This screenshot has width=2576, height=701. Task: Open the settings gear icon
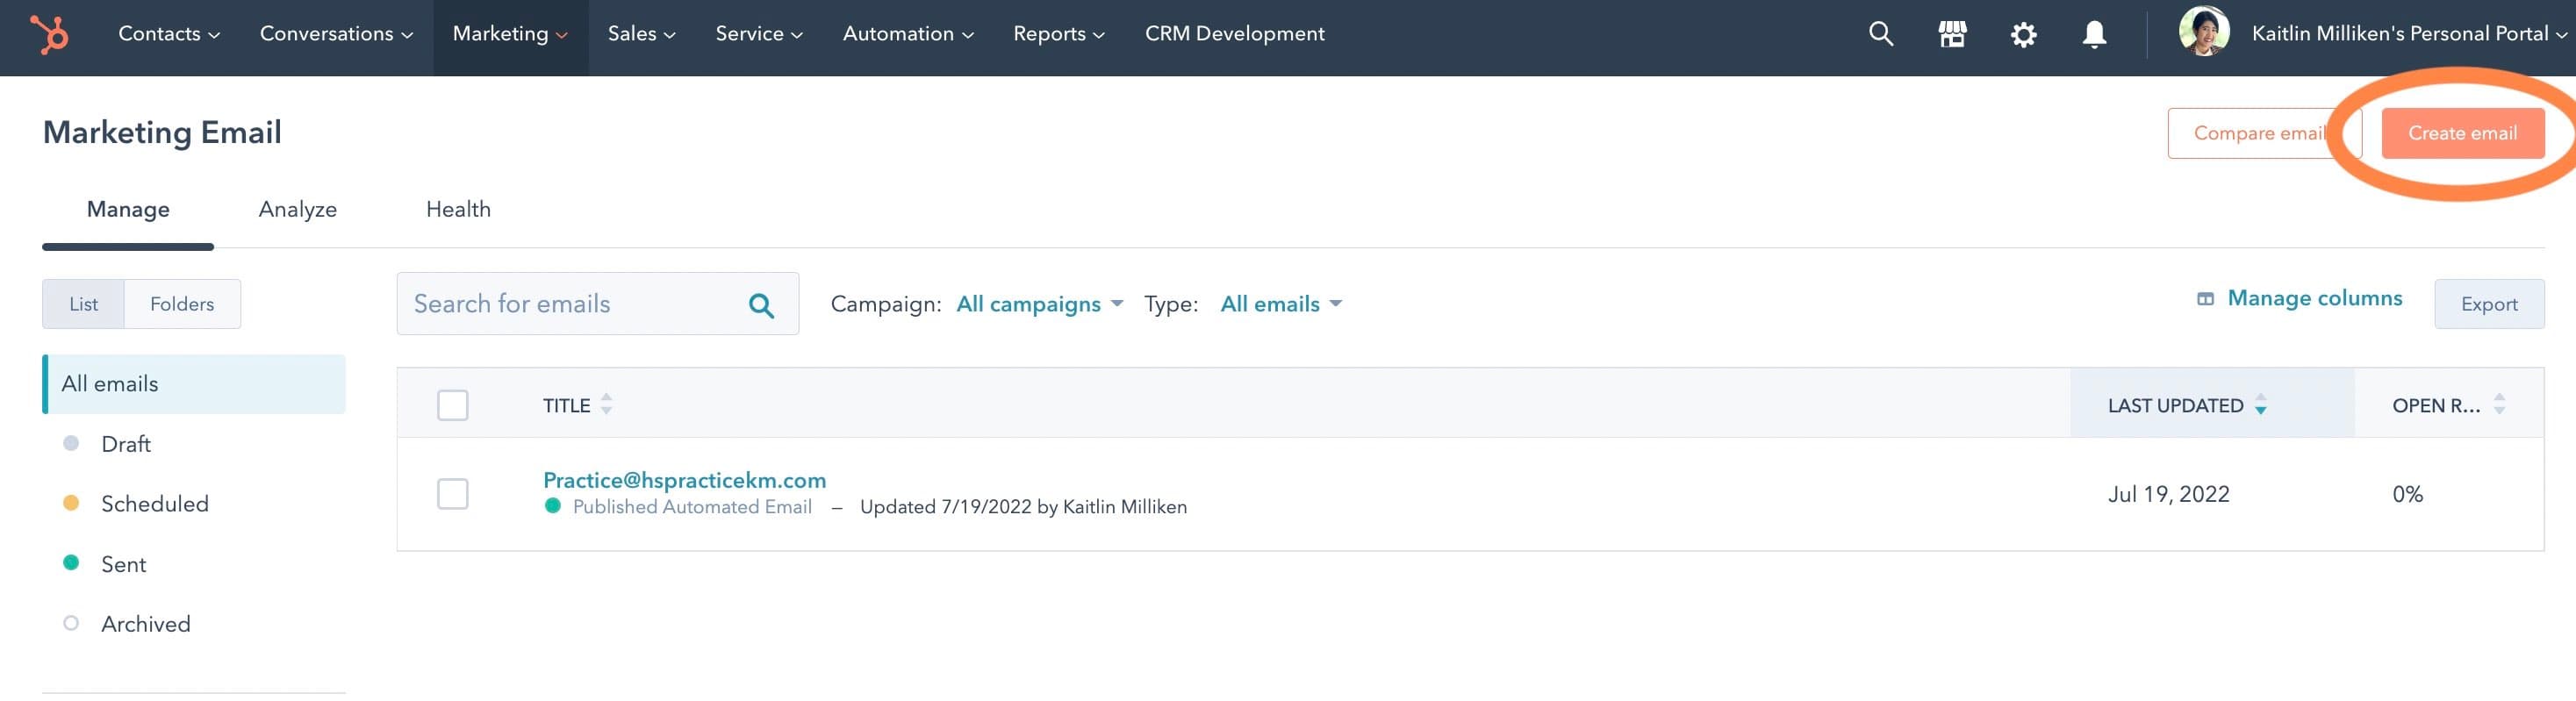click(2023, 35)
